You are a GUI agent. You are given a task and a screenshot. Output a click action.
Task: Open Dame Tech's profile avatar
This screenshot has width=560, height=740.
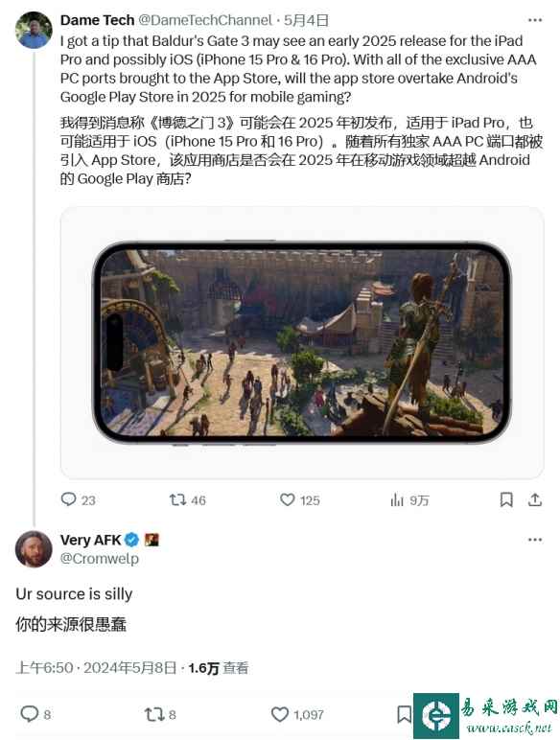(x=34, y=30)
